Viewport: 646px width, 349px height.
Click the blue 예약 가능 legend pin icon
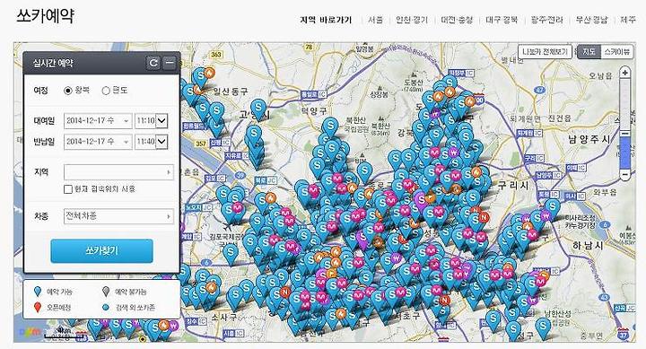(x=38, y=292)
